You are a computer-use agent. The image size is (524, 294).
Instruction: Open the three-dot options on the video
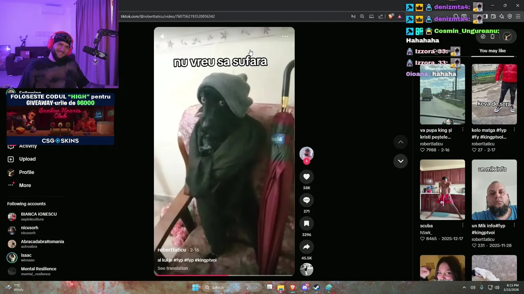(x=285, y=36)
